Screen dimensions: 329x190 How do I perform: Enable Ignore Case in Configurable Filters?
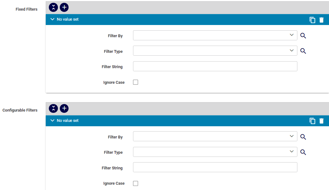tap(135, 183)
